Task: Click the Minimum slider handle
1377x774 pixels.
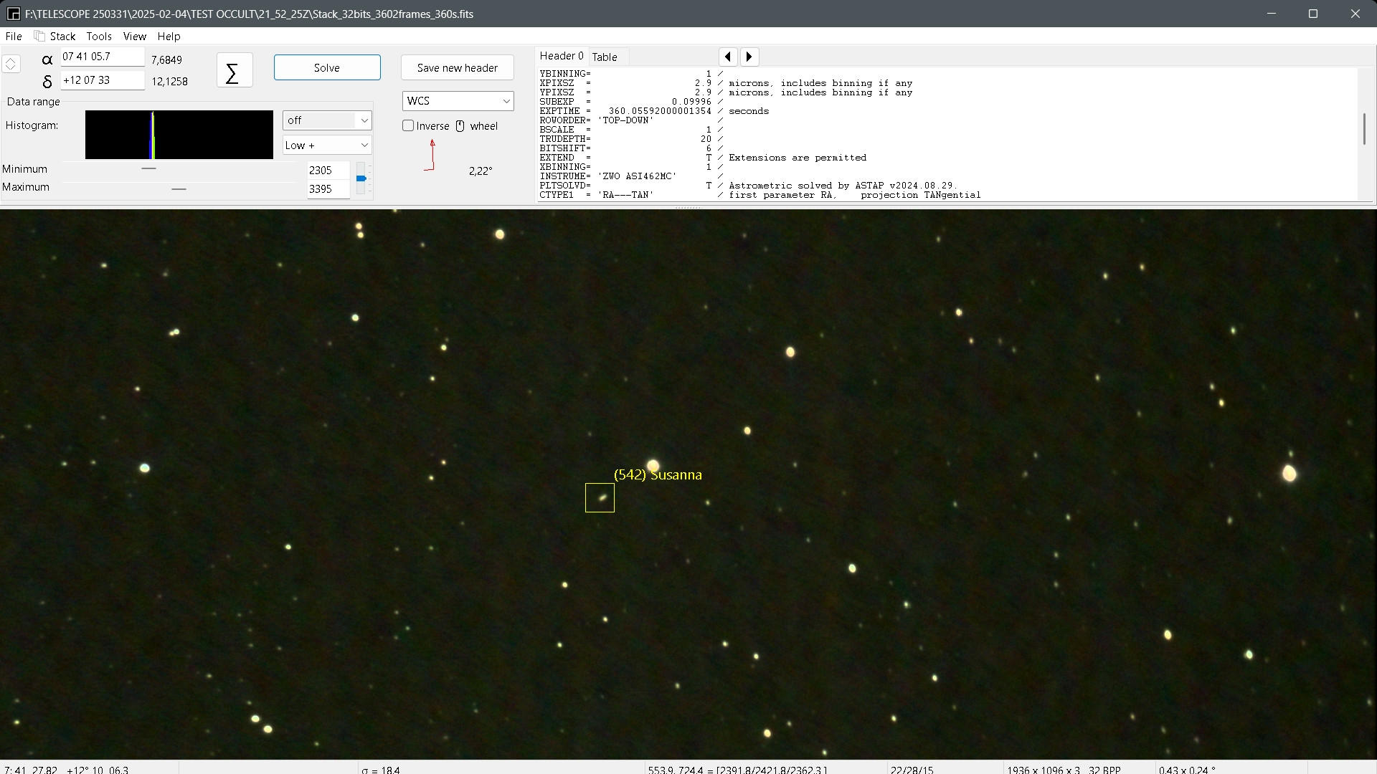Action: [x=148, y=168]
